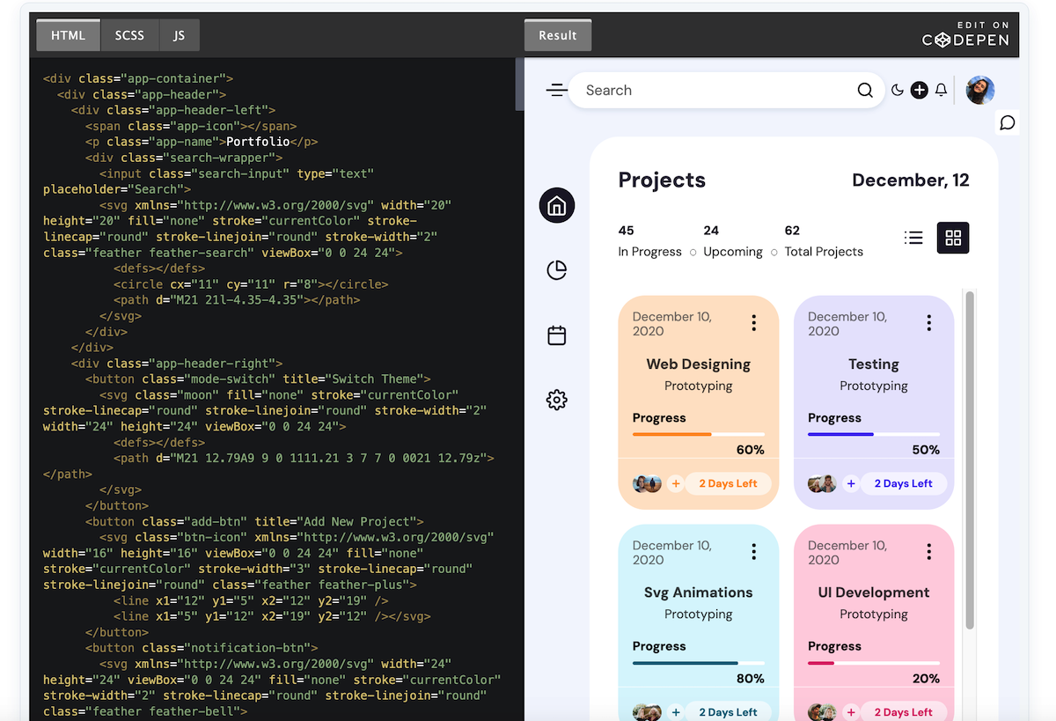Open the pie chart sidebar icon
Image resolution: width=1056 pixels, height=721 pixels.
(556, 270)
